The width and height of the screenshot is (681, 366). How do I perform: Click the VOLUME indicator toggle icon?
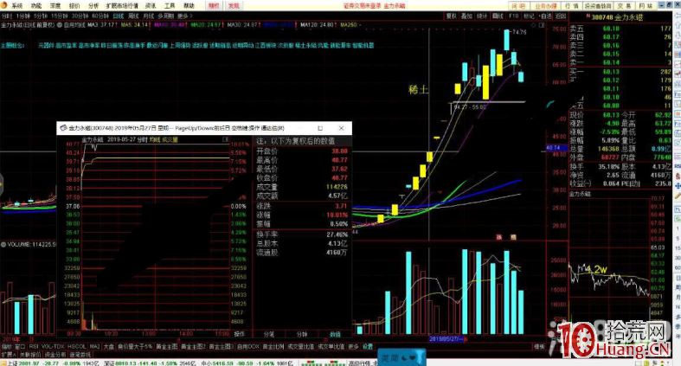click(x=3, y=245)
